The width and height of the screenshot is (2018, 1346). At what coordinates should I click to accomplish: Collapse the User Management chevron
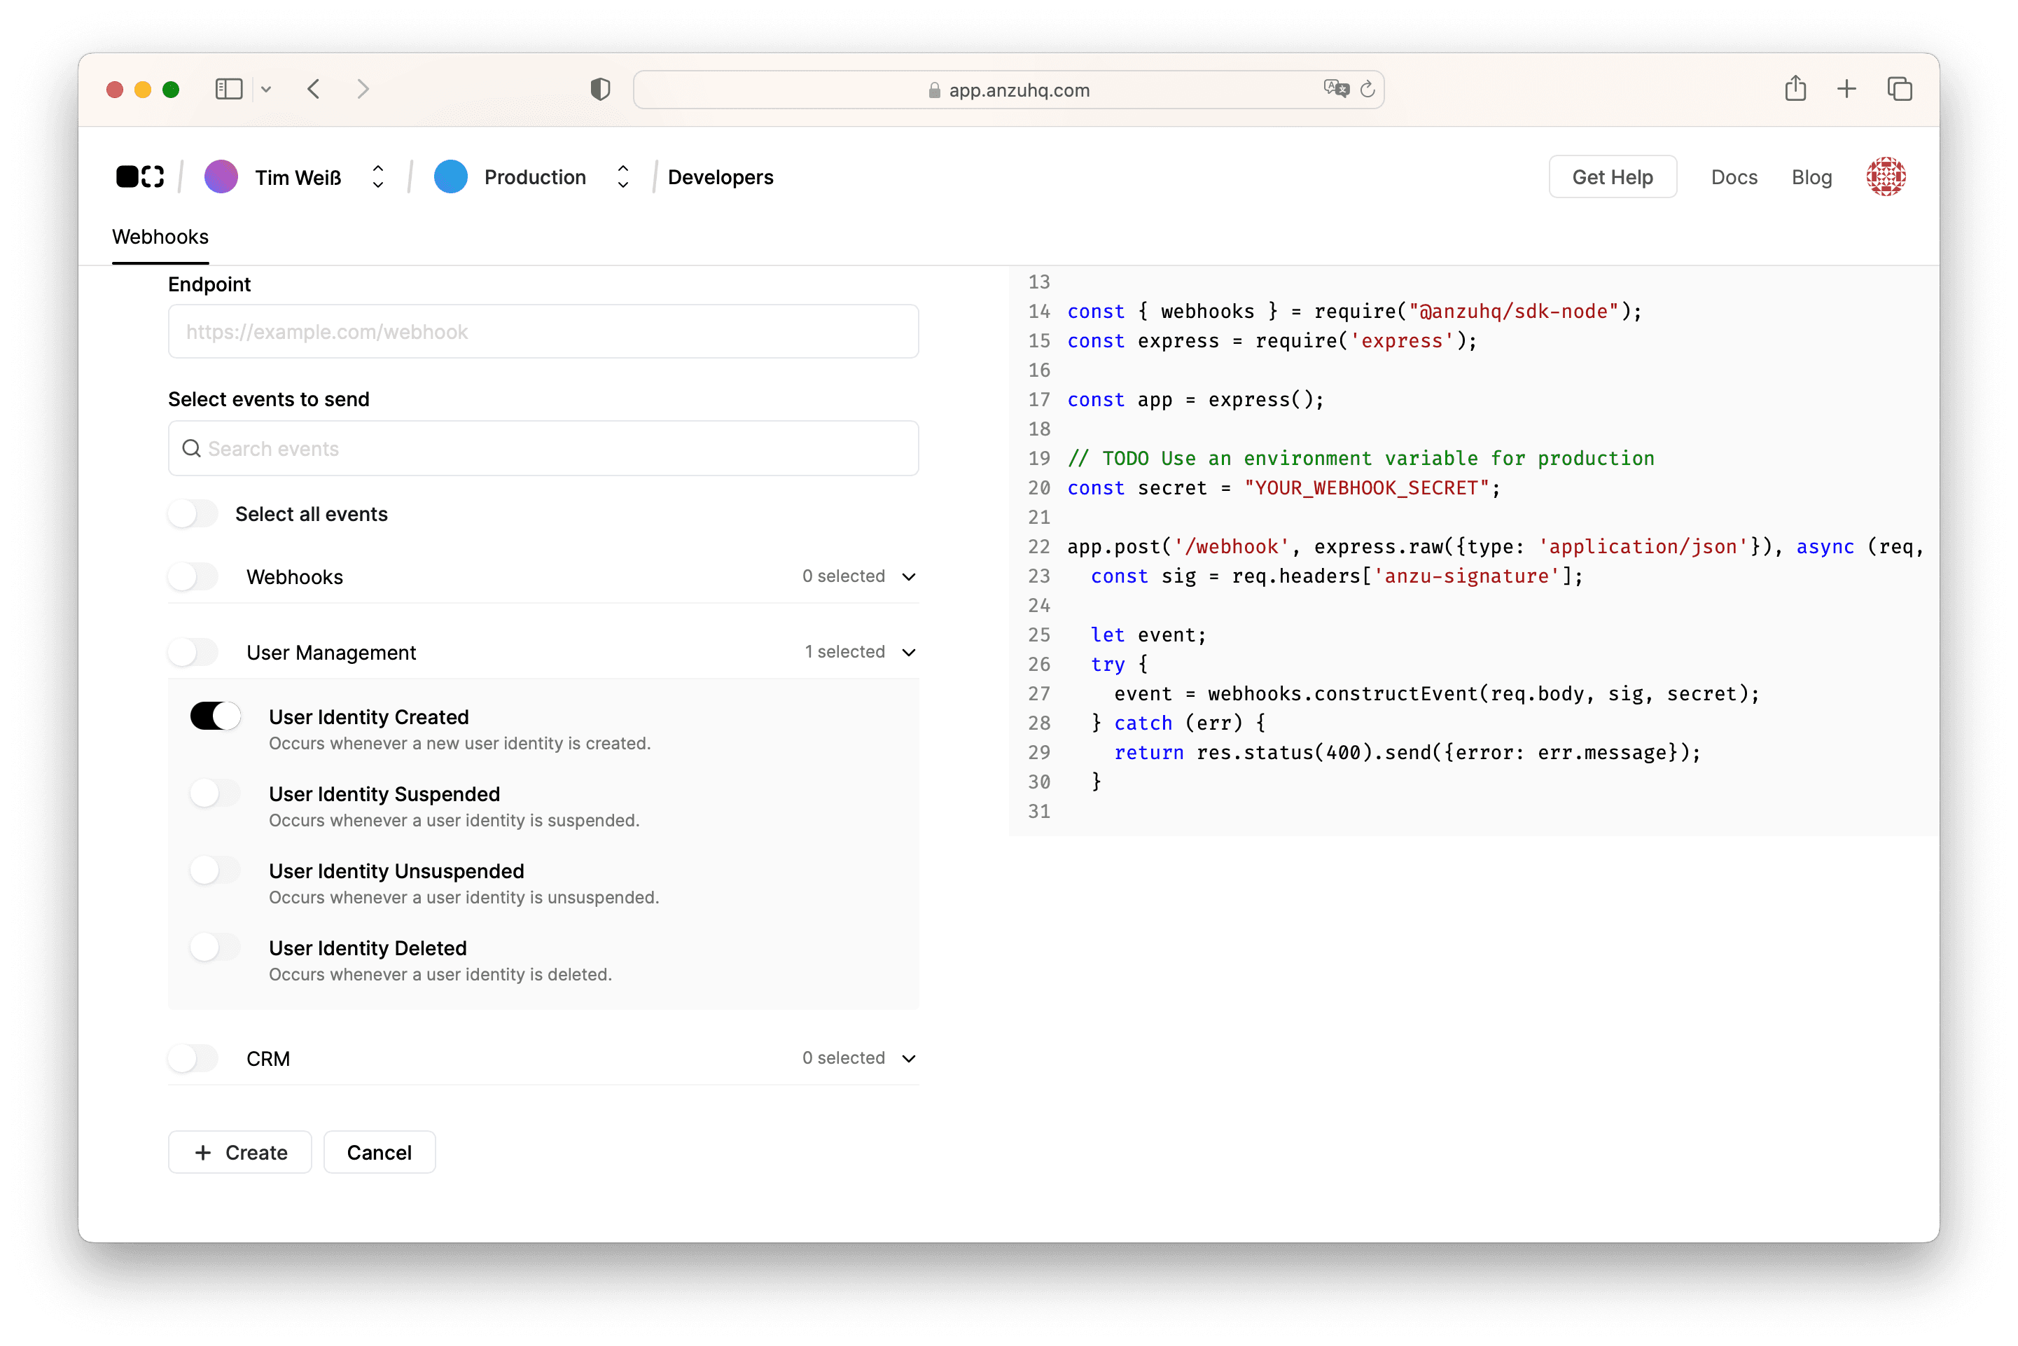909,653
